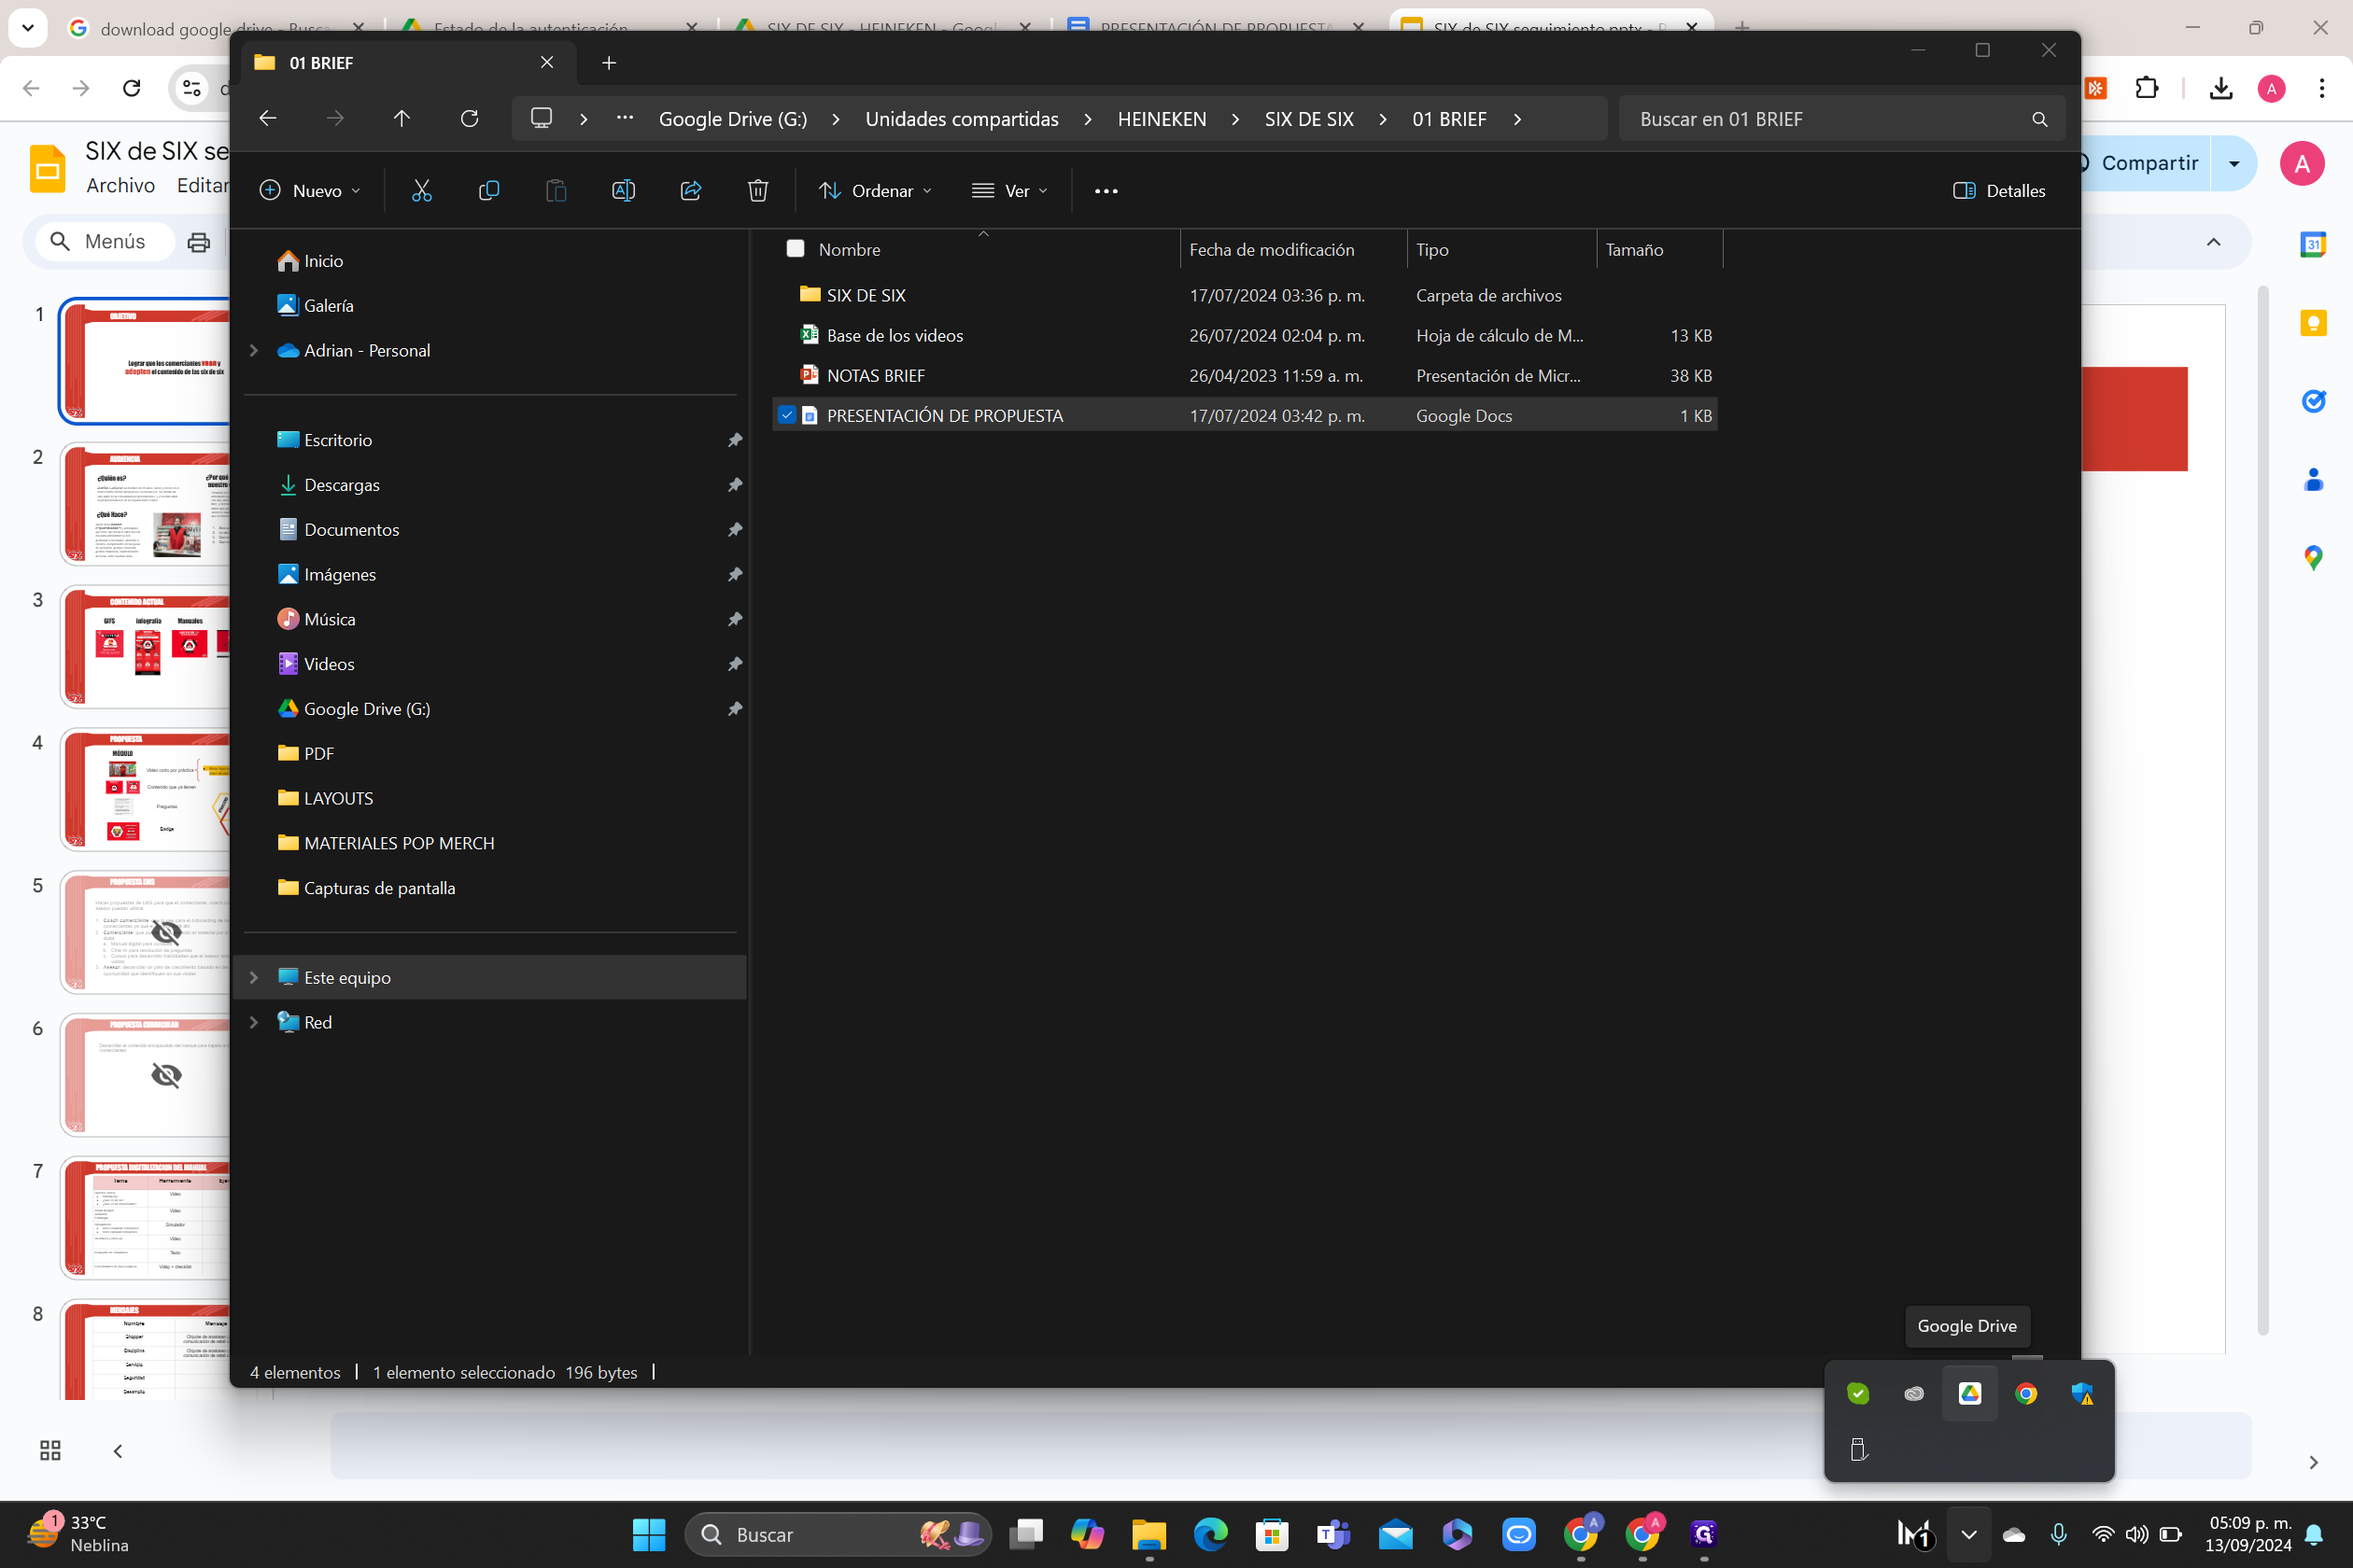The width and height of the screenshot is (2353, 1568).
Task: Unpin Documentos using its pin icon
Action: coord(734,530)
